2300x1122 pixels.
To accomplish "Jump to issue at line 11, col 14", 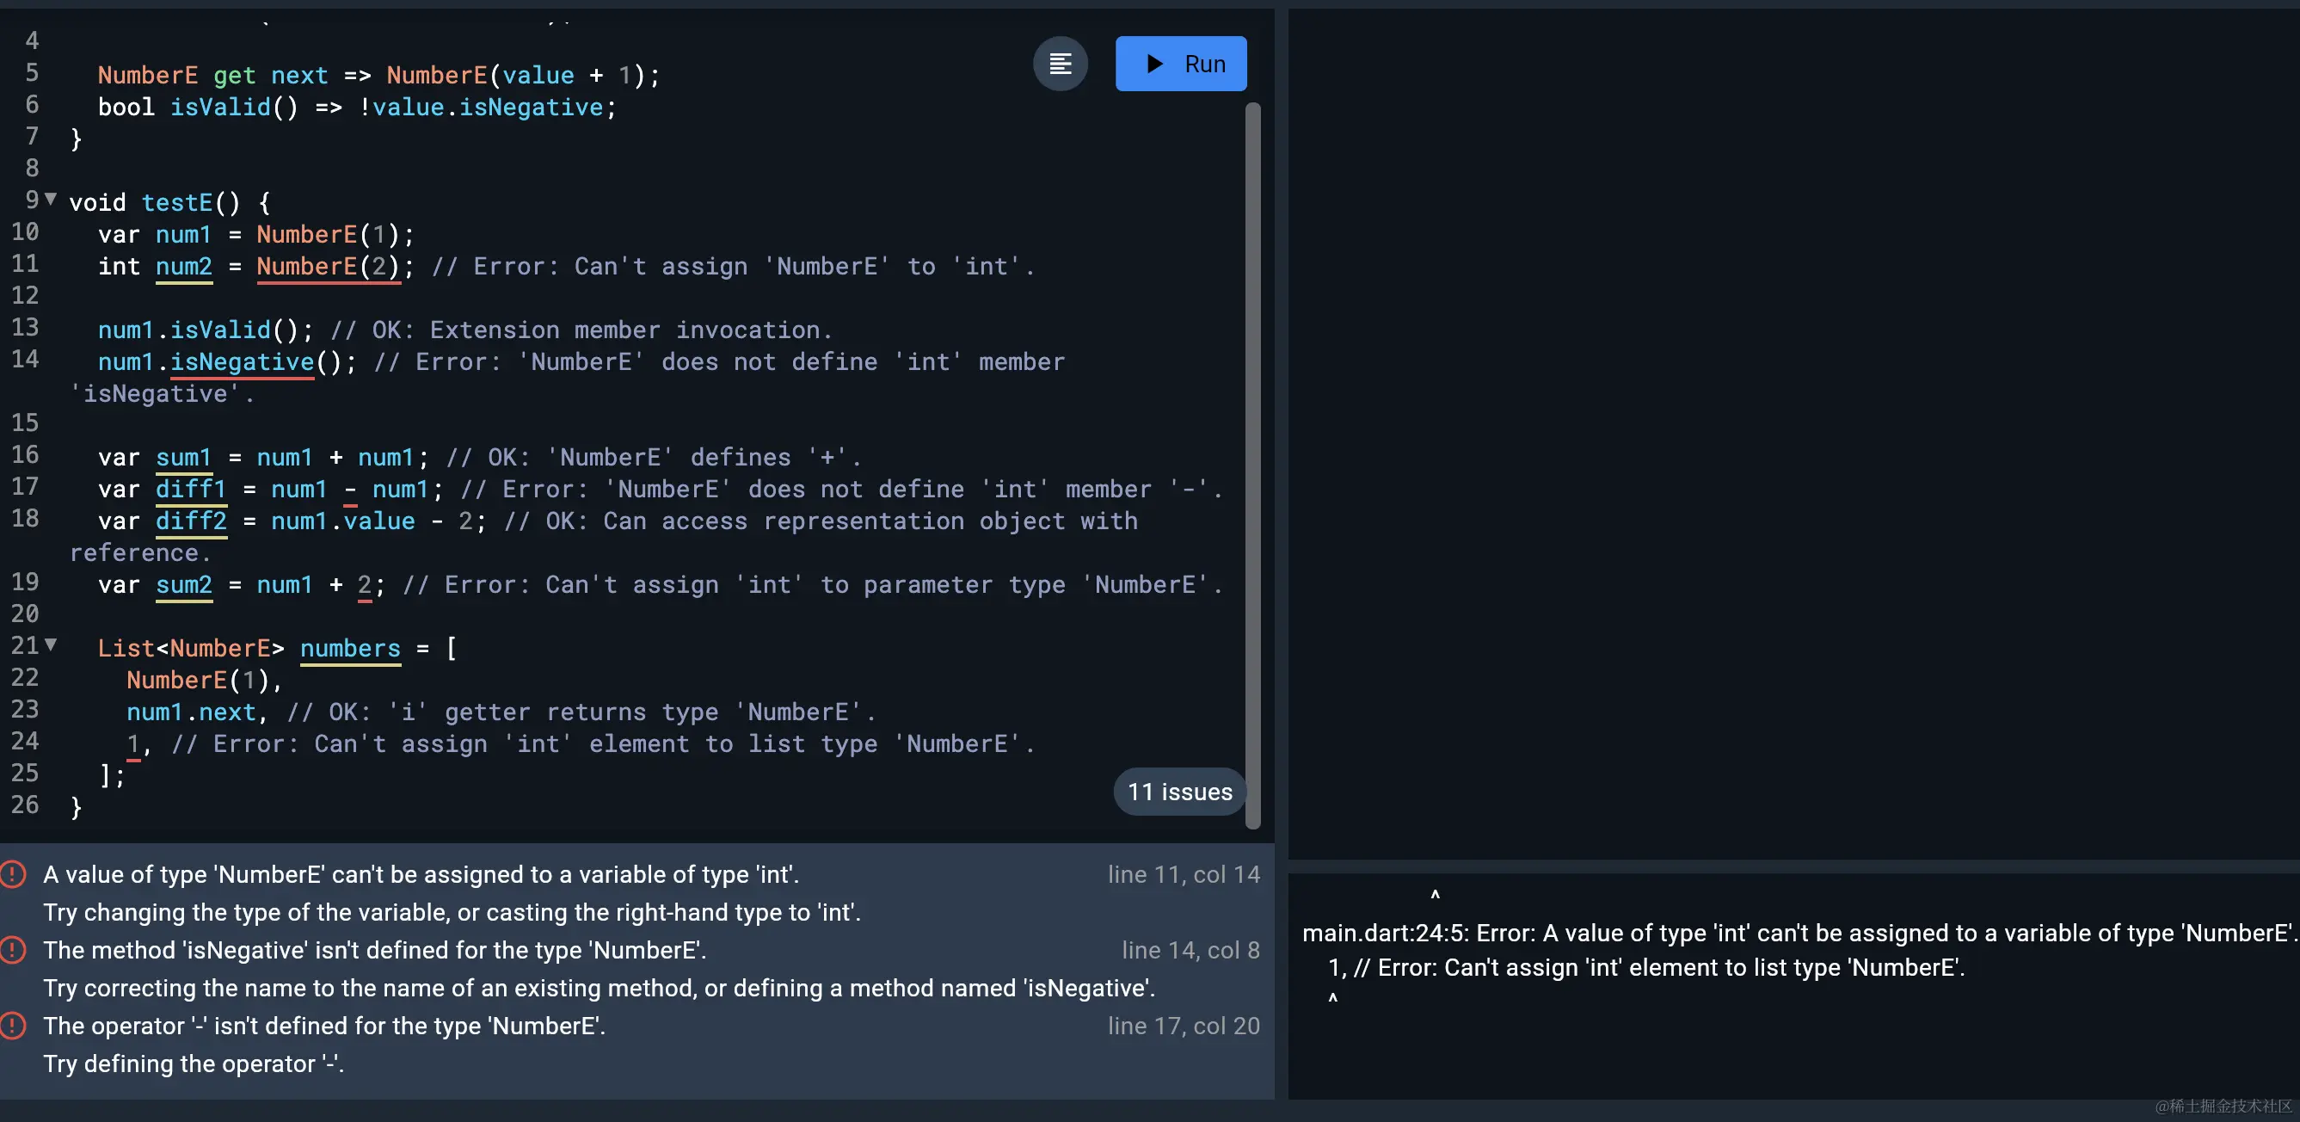I will pyautogui.click(x=1183, y=874).
